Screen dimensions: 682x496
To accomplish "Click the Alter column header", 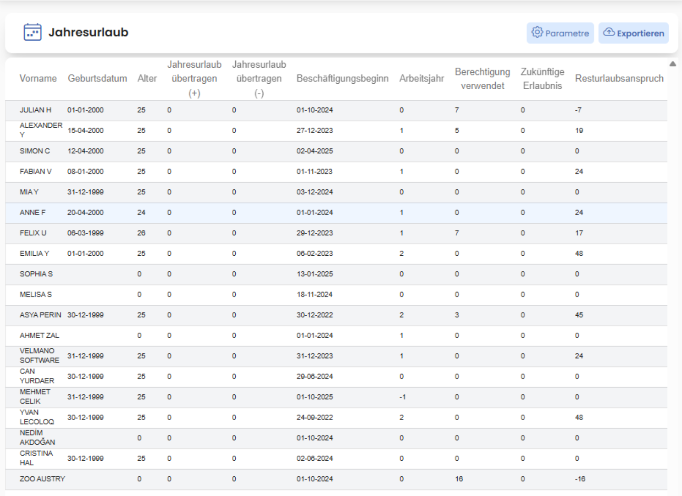I will click(147, 79).
